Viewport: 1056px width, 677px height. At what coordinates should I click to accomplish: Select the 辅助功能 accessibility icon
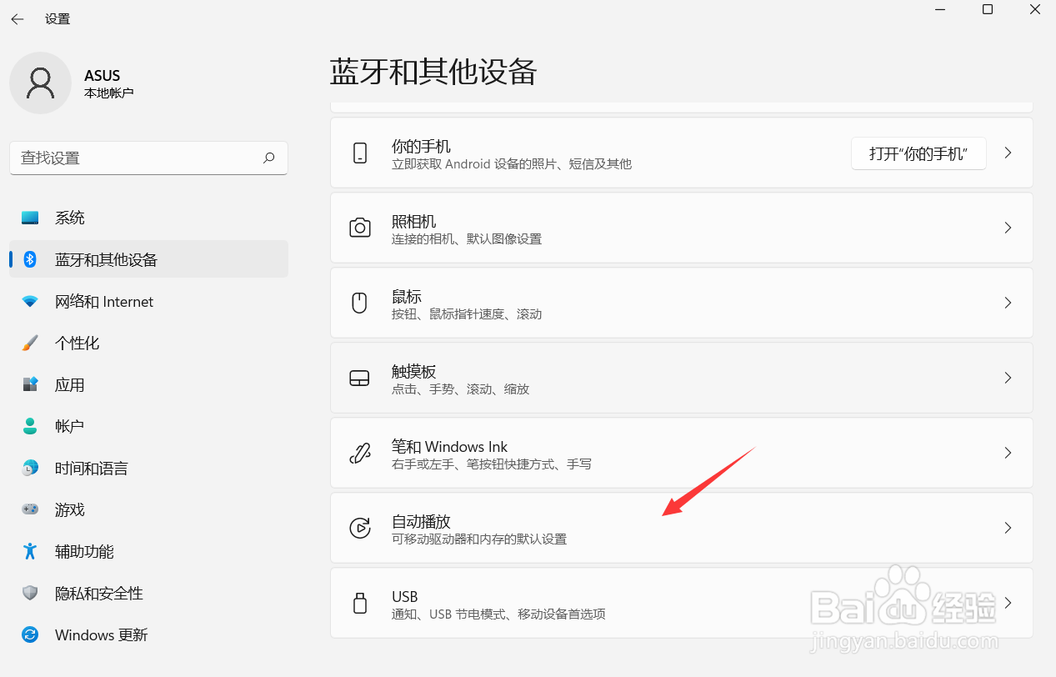[30, 551]
